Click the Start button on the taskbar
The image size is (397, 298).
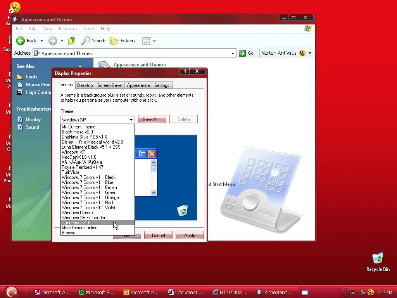click(12, 292)
